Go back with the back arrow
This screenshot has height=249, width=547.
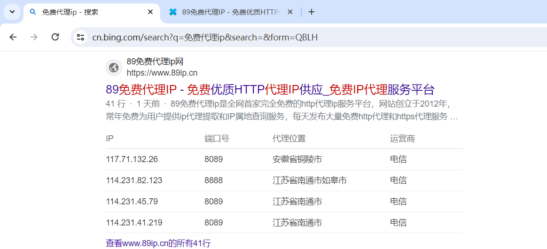13,37
